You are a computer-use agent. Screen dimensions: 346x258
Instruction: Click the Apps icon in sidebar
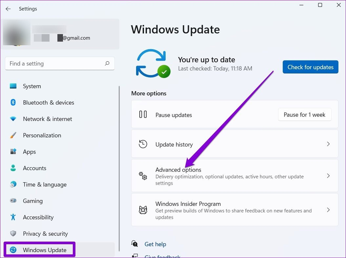point(13,151)
